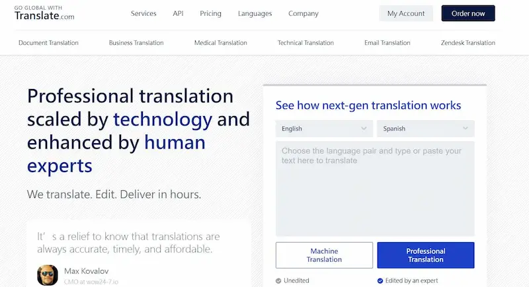Open the Services menu
The height and width of the screenshot is (287, 529).
[143, 14]
